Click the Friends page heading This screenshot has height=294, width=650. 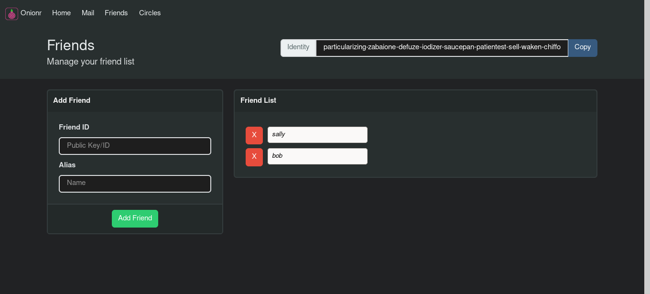tap(71, 45)
